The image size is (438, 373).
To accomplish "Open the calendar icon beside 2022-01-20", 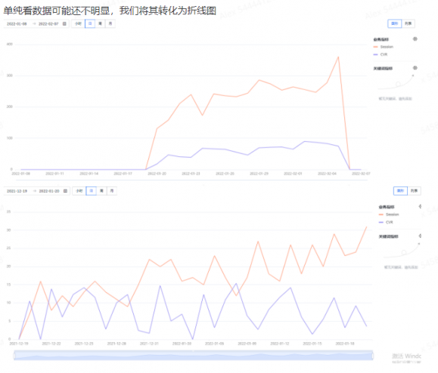I will (65, 191).
